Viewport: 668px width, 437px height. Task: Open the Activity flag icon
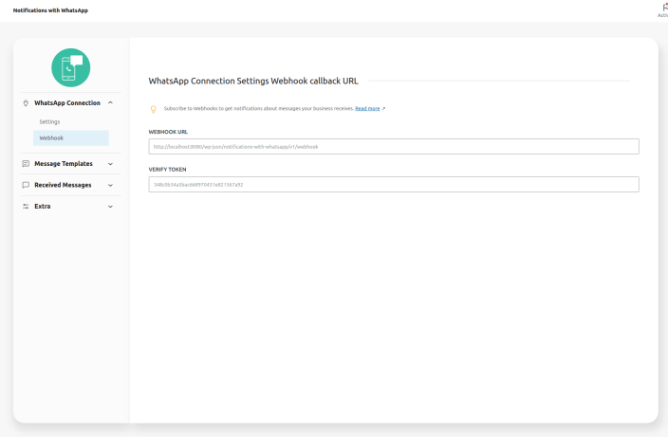tap(663, 7)
